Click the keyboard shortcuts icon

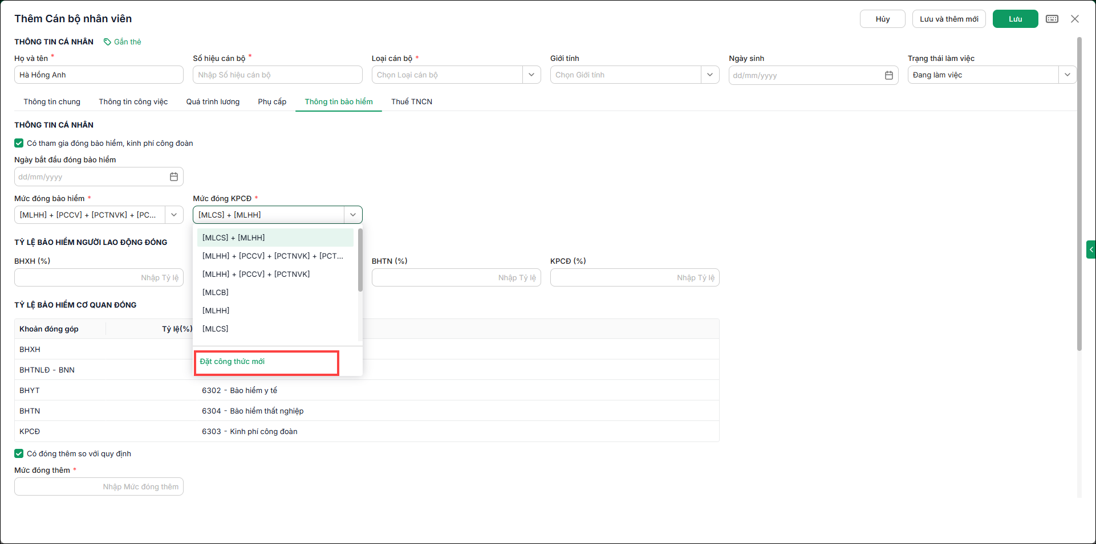pos(1052,19)
